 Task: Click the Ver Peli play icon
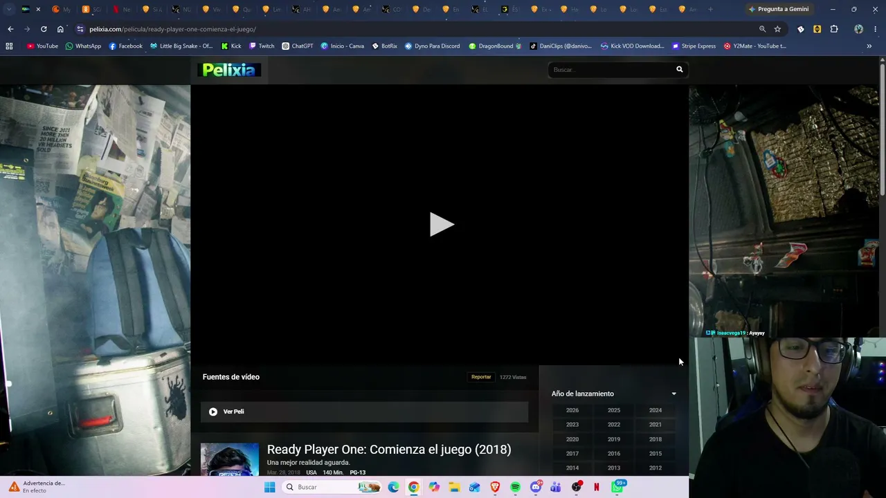213,412
